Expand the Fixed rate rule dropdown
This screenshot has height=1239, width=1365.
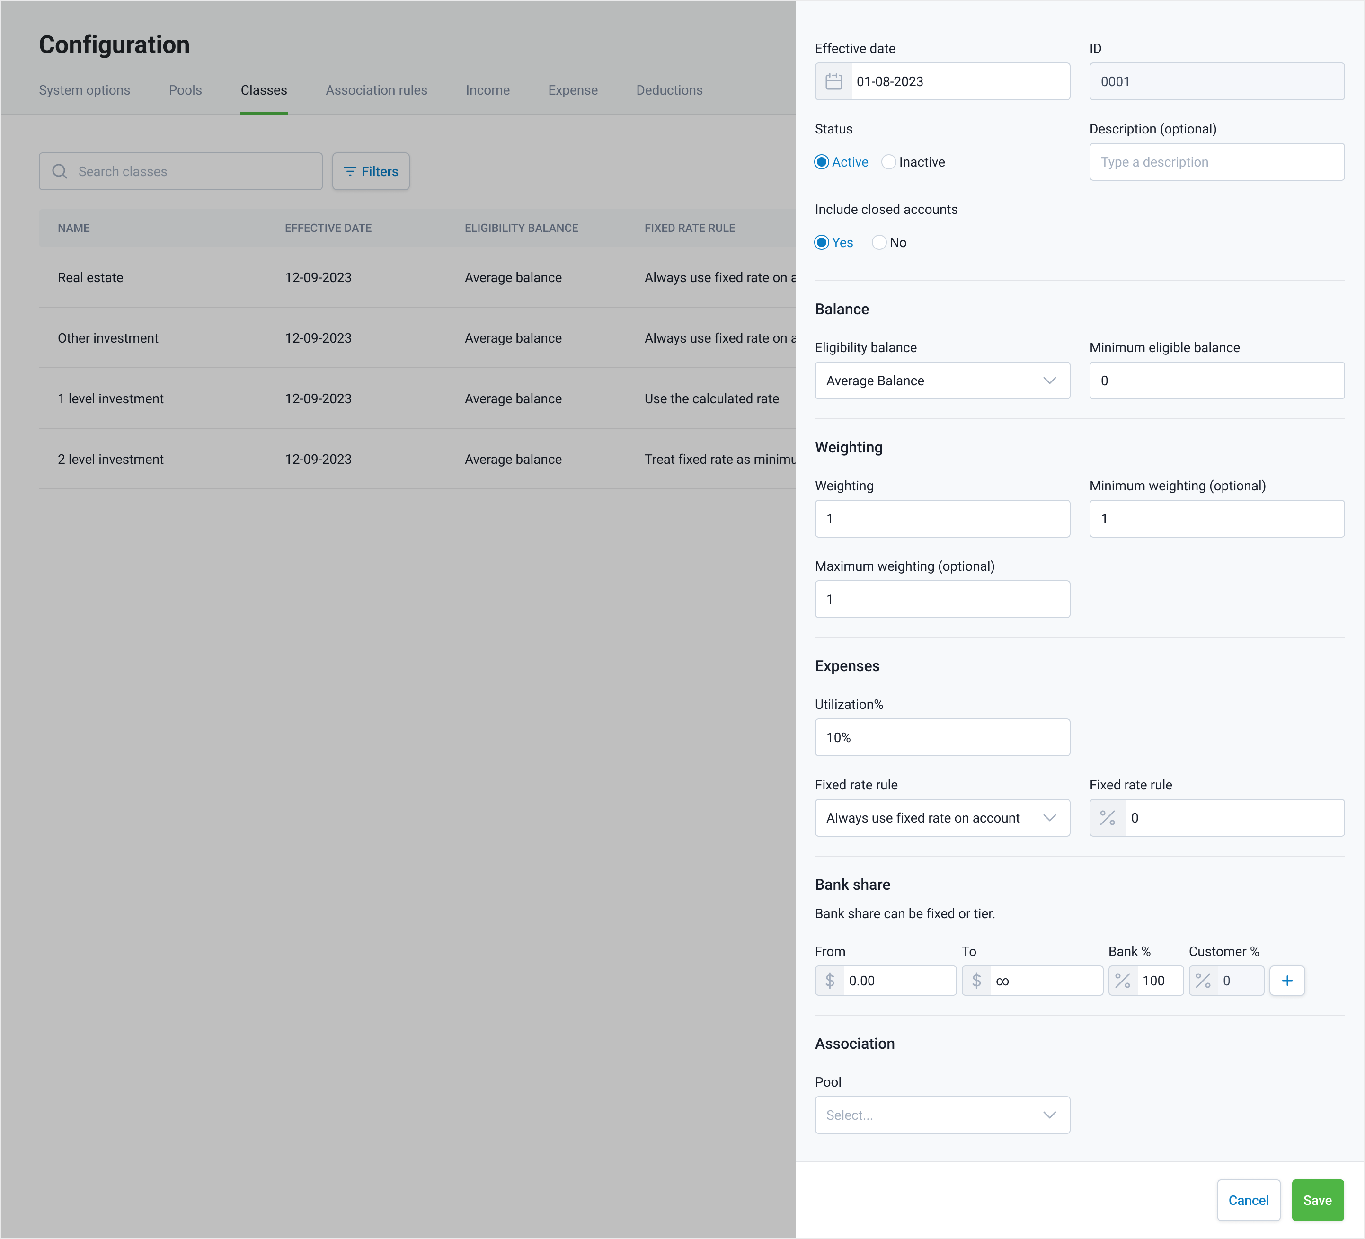point(942,818)
